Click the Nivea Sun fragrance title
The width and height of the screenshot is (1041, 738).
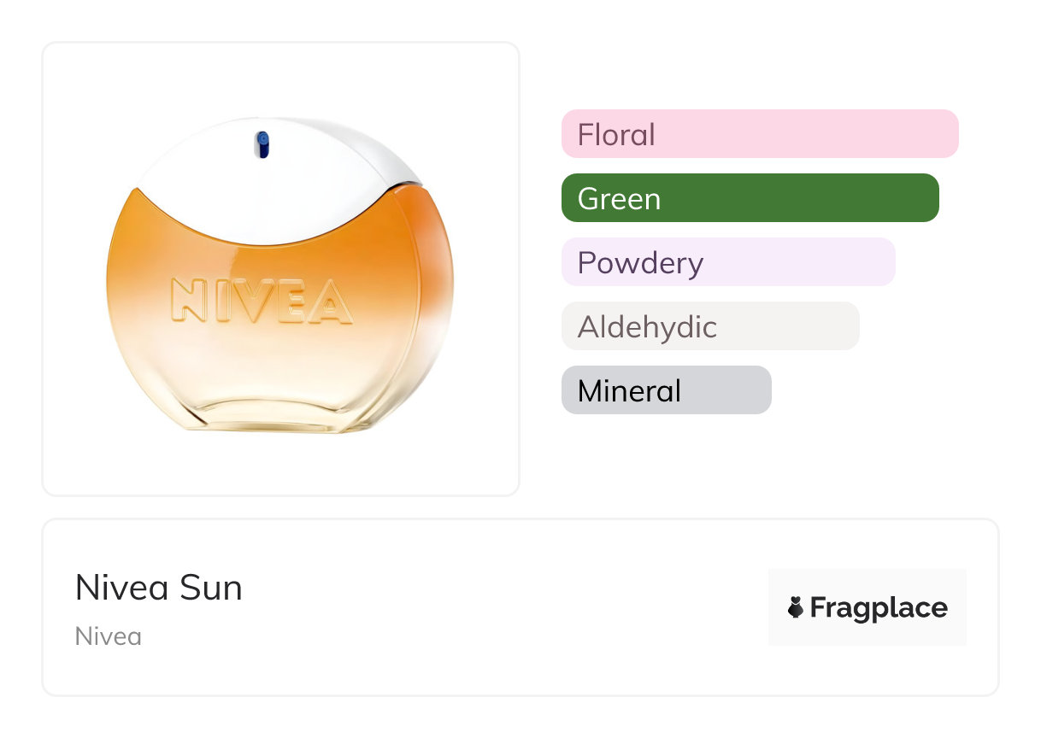[159, 588]
